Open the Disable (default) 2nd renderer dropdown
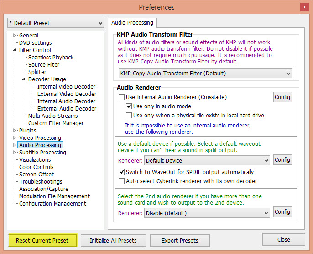Screen dimensions: 313x254 tap(207, 213)
